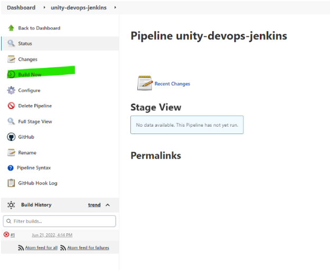Select Rename in the sidebar
The image size is (330, 275).
[27, 153]
